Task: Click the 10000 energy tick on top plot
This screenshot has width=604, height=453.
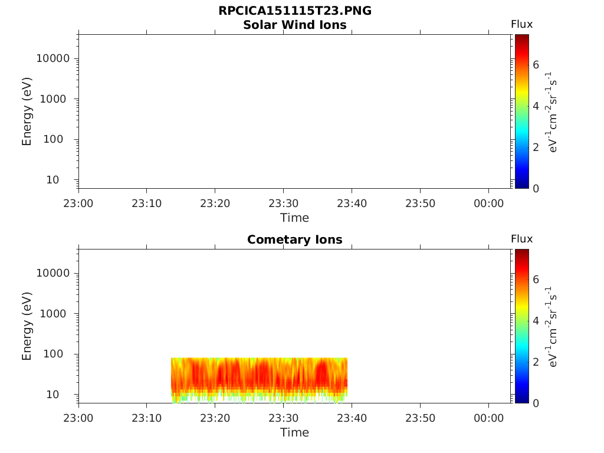Action: [x=53, y=58]
